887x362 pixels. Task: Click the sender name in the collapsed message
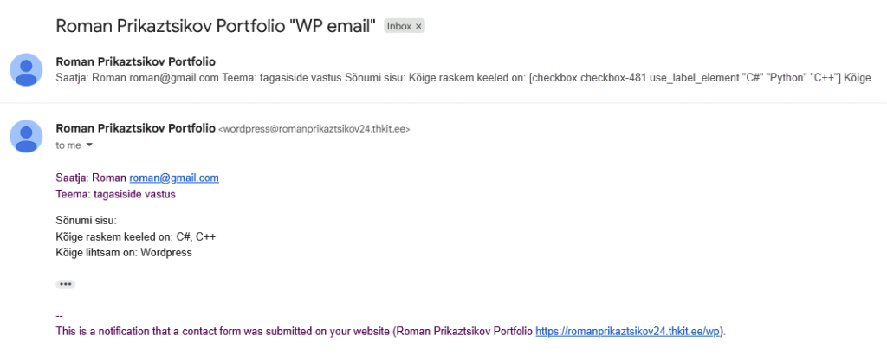(135, 61)
